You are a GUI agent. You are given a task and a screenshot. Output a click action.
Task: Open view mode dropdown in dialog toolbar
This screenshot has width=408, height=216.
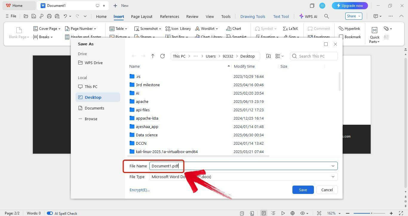click(x=280, y=56)
